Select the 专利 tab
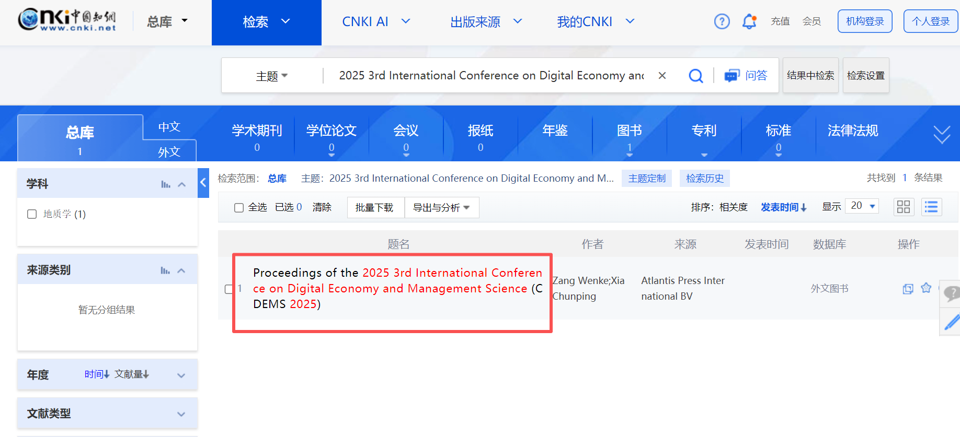Image resolution: width=960 pixels, height=437 pixels. (704, 131)
